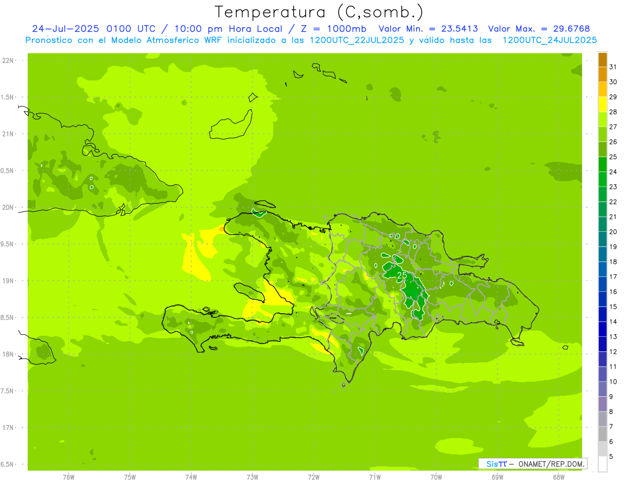
Task: Click the '22N' latitude label
Action: point(8,61)
